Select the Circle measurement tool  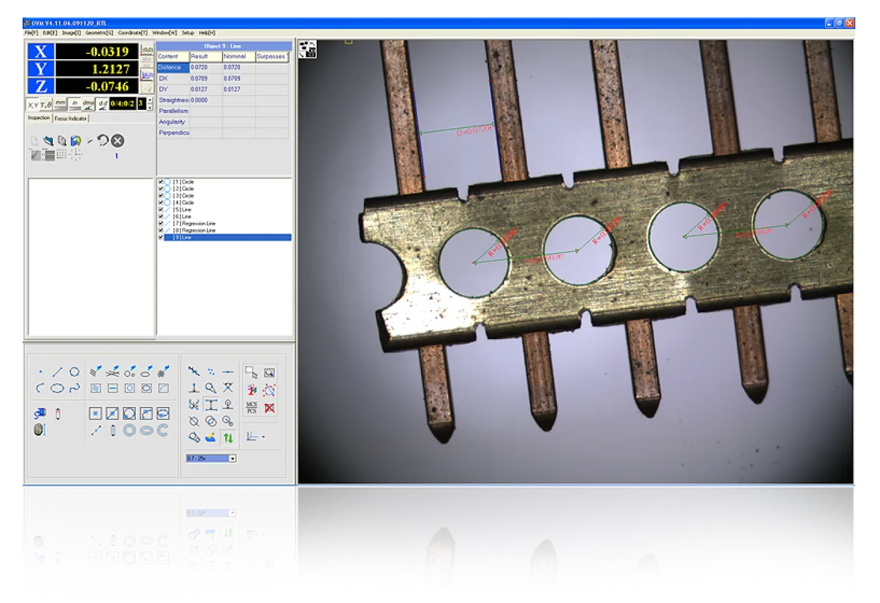click(x=74, y=372)
